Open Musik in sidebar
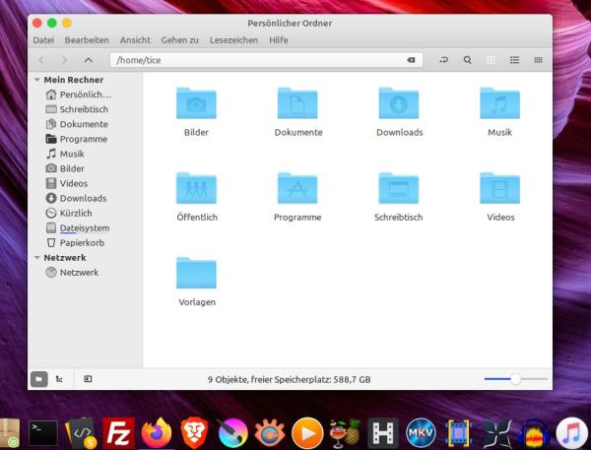 [65, 154]
